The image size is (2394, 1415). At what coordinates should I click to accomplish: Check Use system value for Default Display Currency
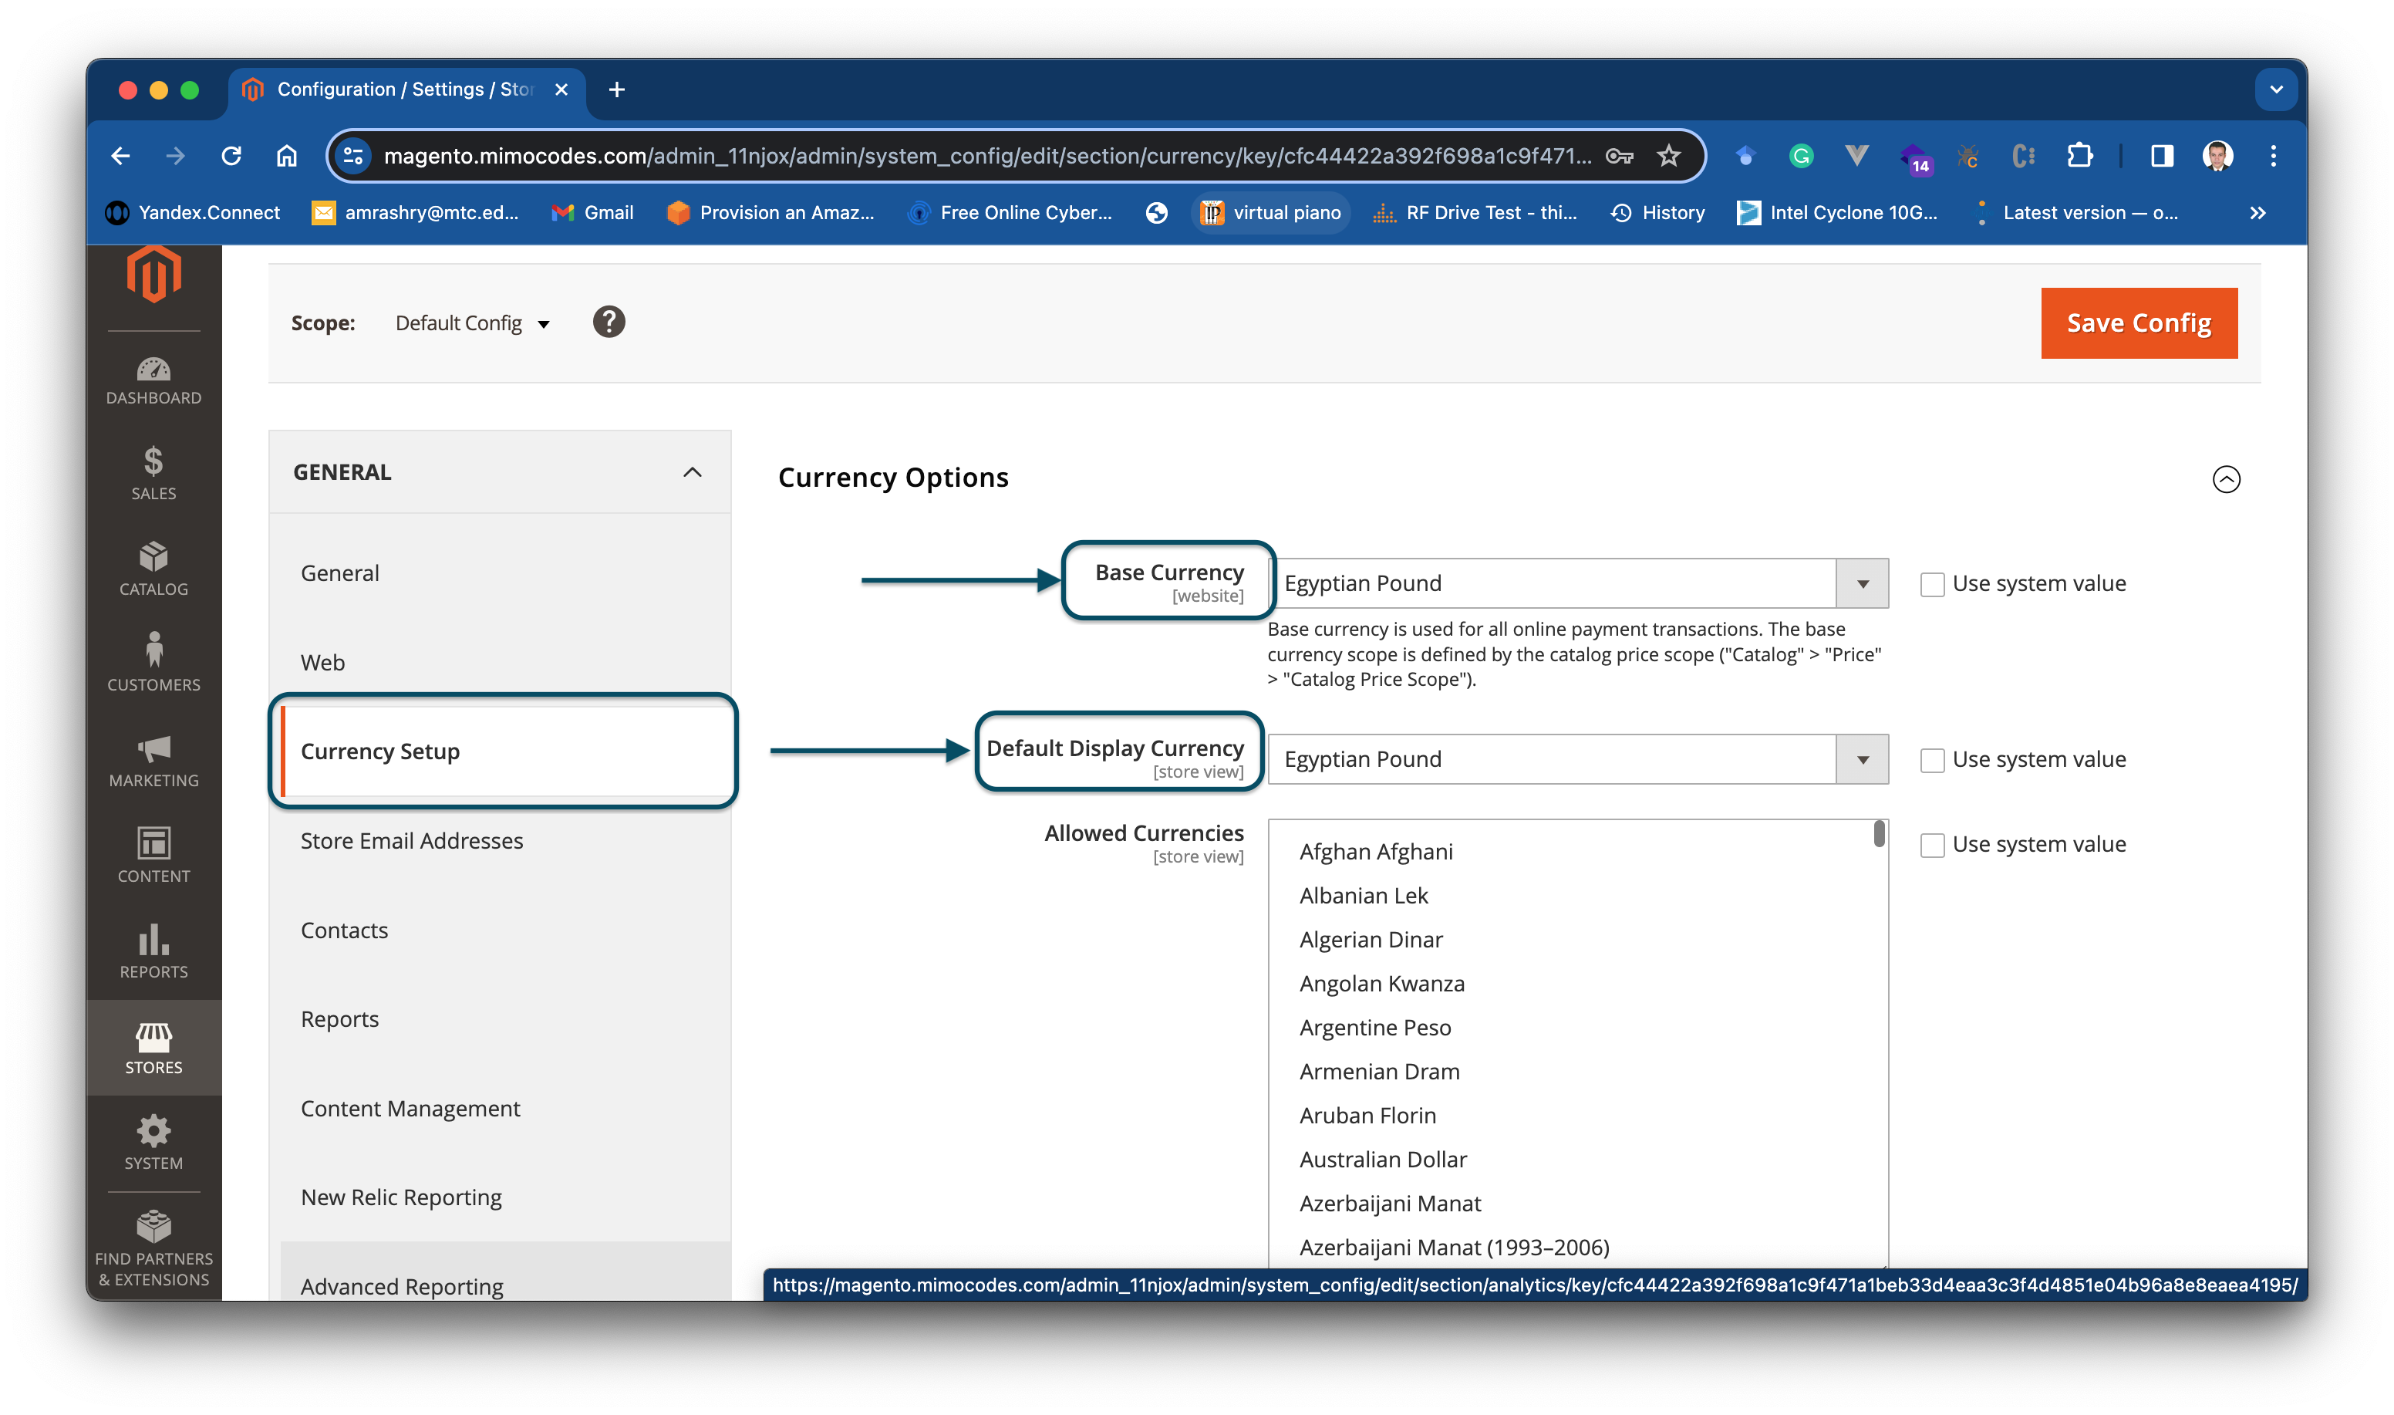[1932, 760]
